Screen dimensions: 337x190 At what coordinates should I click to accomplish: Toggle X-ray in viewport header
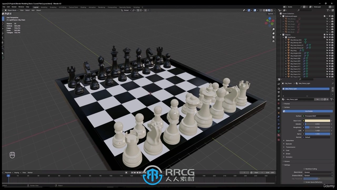(261, 10)
